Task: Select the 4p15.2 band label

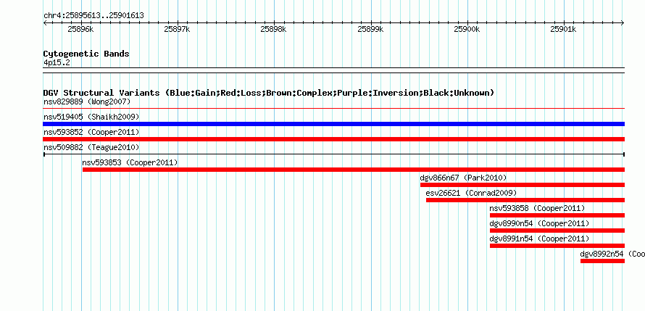Action: coord(57,63)
